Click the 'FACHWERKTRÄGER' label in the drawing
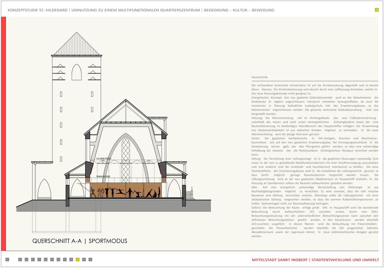Image resolution: width=384 pixels, height=268 pixels. [104, 158]
